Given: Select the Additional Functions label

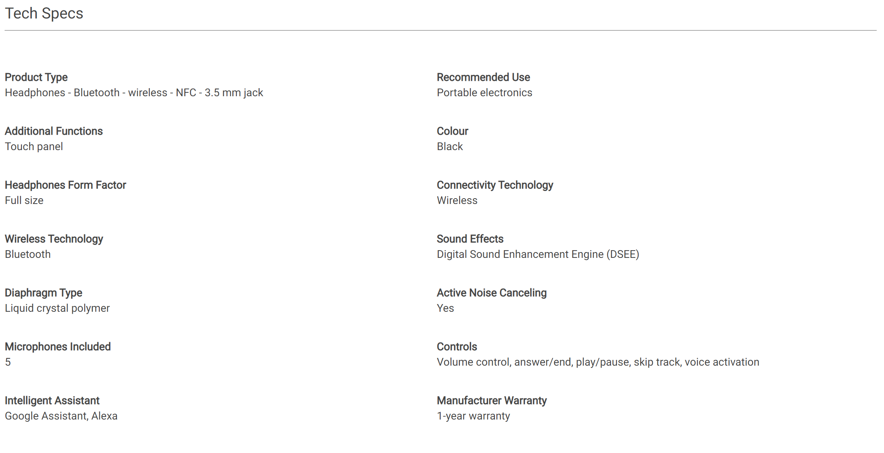Looking at the screenshot, I should point(54,131).
